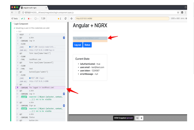The image size is (194, 130).
Task: Select the VISIT / command row
Action: [41, 35]
